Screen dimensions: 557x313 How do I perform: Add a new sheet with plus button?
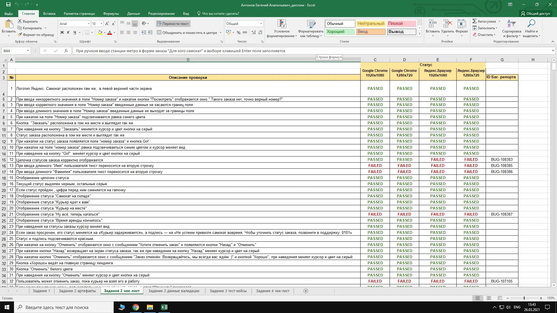tap(305, 291)
